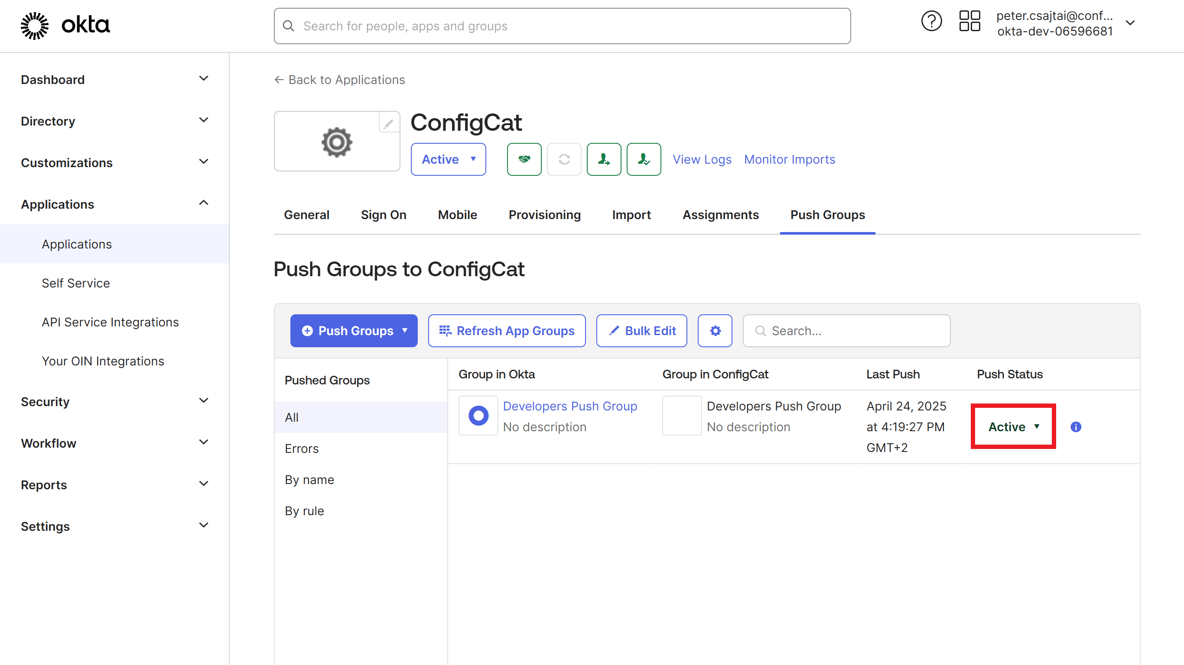Click the handshake provisioning status icon

pyautogui.click(x=524, y=159)
